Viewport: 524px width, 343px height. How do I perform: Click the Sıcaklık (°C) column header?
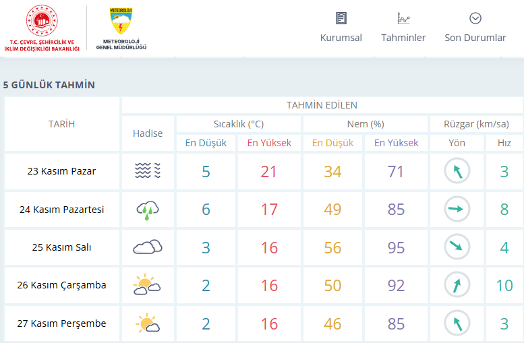coord(238,124)
